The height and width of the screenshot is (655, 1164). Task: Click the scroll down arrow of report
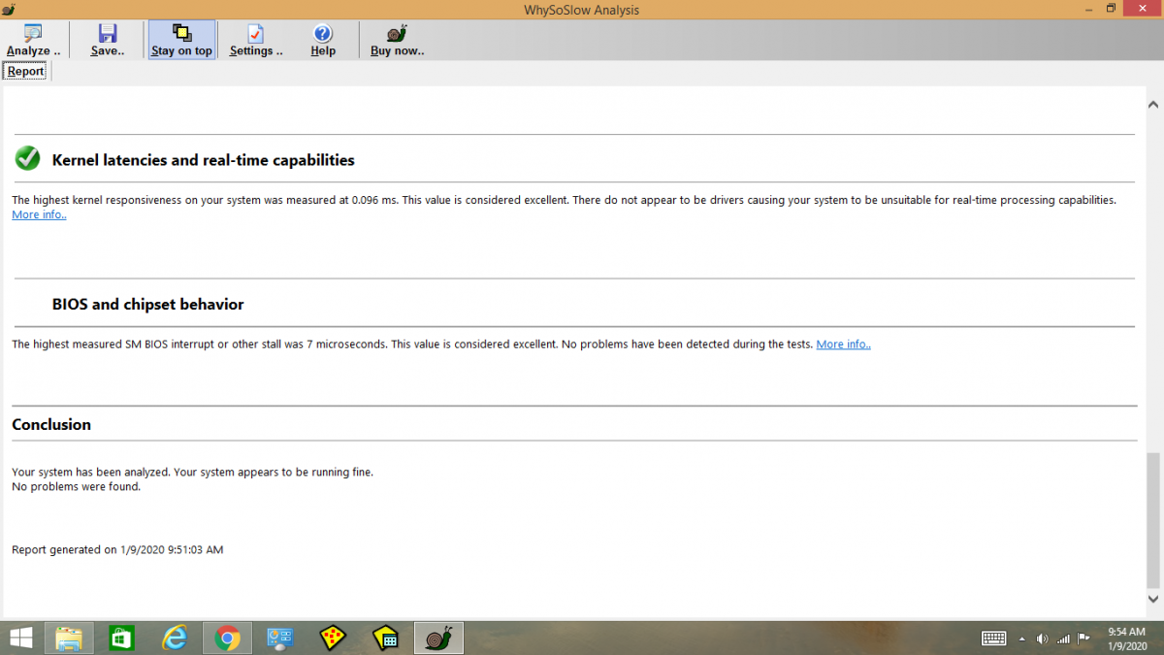[x=1153, y=600]
